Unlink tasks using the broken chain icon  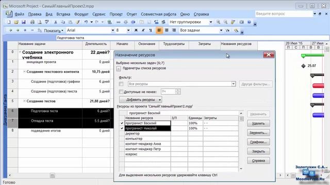tap(126, 22)
